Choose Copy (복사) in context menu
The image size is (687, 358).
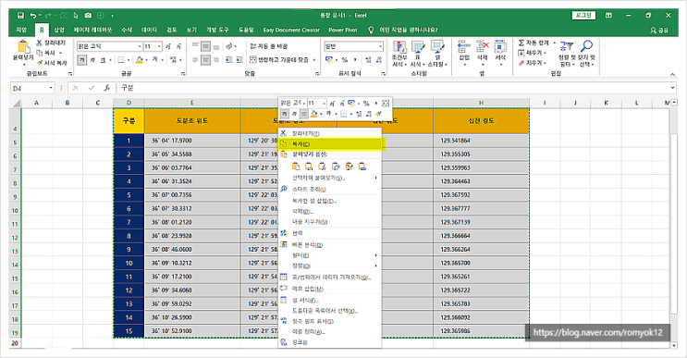coord(331,144)
